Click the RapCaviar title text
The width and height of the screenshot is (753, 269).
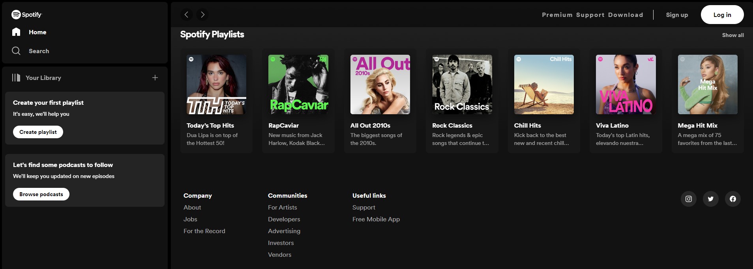coord(284,126)
